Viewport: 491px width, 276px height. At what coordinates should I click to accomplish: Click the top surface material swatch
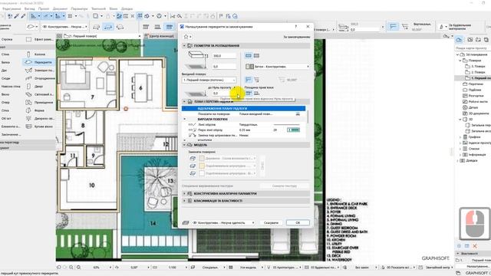pyautogui.click(x=202, y=159)
